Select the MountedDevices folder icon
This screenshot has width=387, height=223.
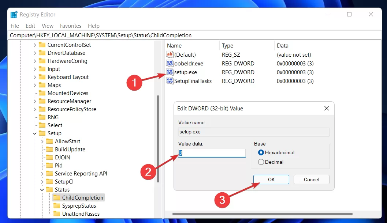tap(42, 93)
